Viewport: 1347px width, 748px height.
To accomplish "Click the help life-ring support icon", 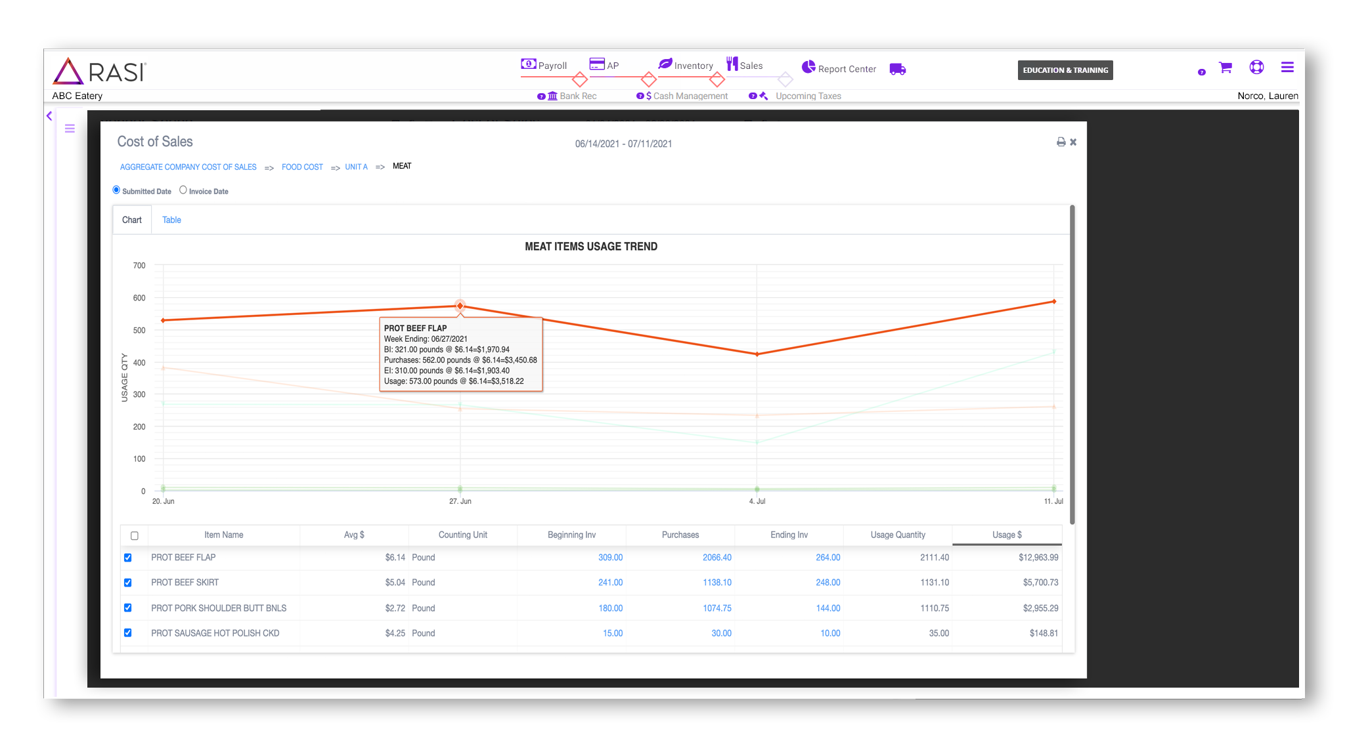I will (1256, 67).
